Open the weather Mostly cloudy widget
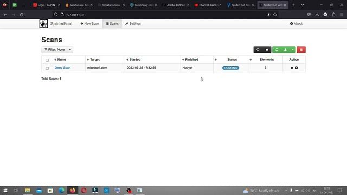The height and width of the screenshot is (195, 347). coord(261,190)
